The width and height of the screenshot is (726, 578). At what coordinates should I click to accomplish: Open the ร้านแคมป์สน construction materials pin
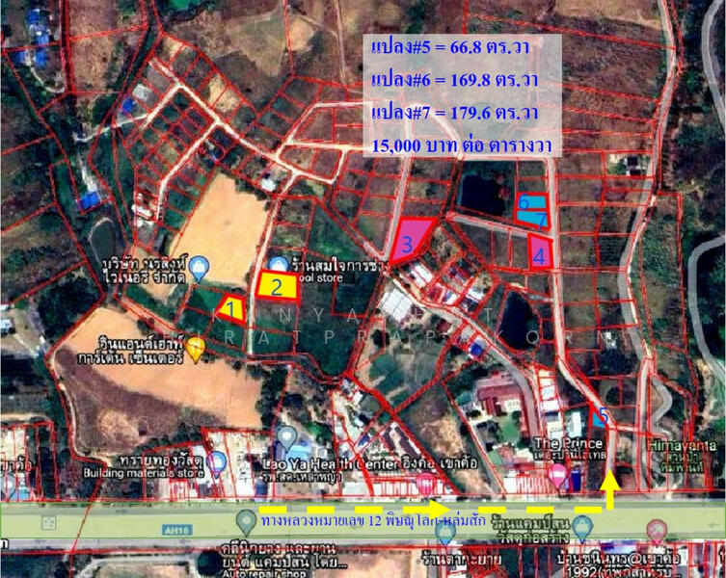582,526
